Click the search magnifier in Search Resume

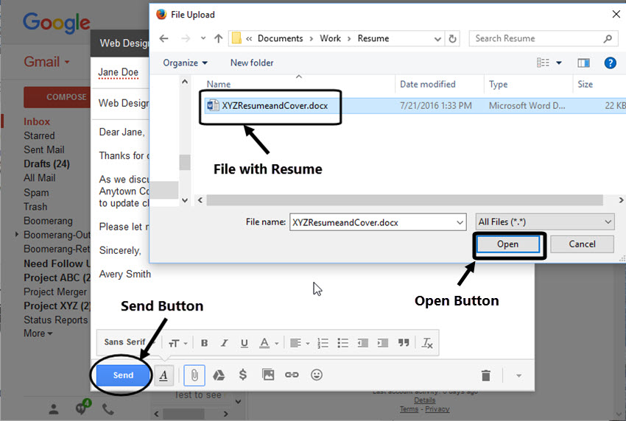tap(608, 38)
